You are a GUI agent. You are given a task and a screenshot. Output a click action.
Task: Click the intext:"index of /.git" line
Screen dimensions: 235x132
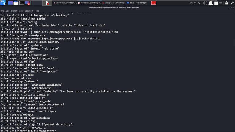(x=37, y=124)
